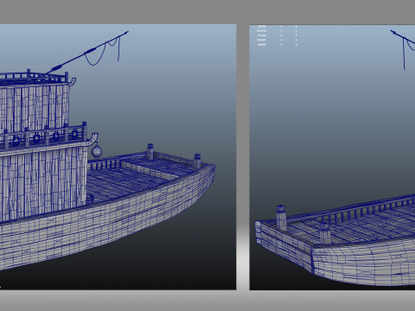Select the left wireframe view showing the boat cabin
The width and height of the screenshot is (415, 311).
[x=118, y=157]
